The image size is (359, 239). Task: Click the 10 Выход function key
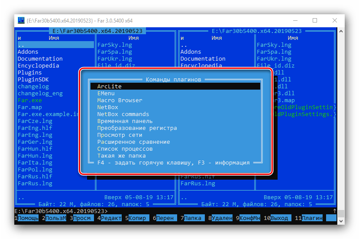click(277, 218)
